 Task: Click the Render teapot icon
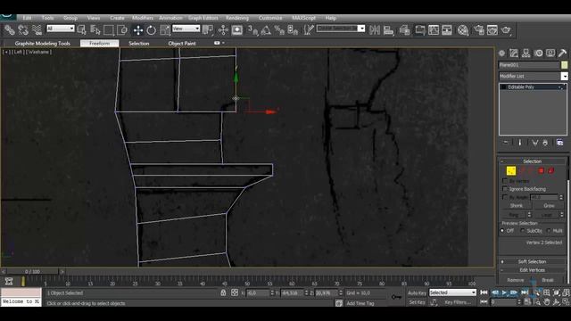click(506, 30)
